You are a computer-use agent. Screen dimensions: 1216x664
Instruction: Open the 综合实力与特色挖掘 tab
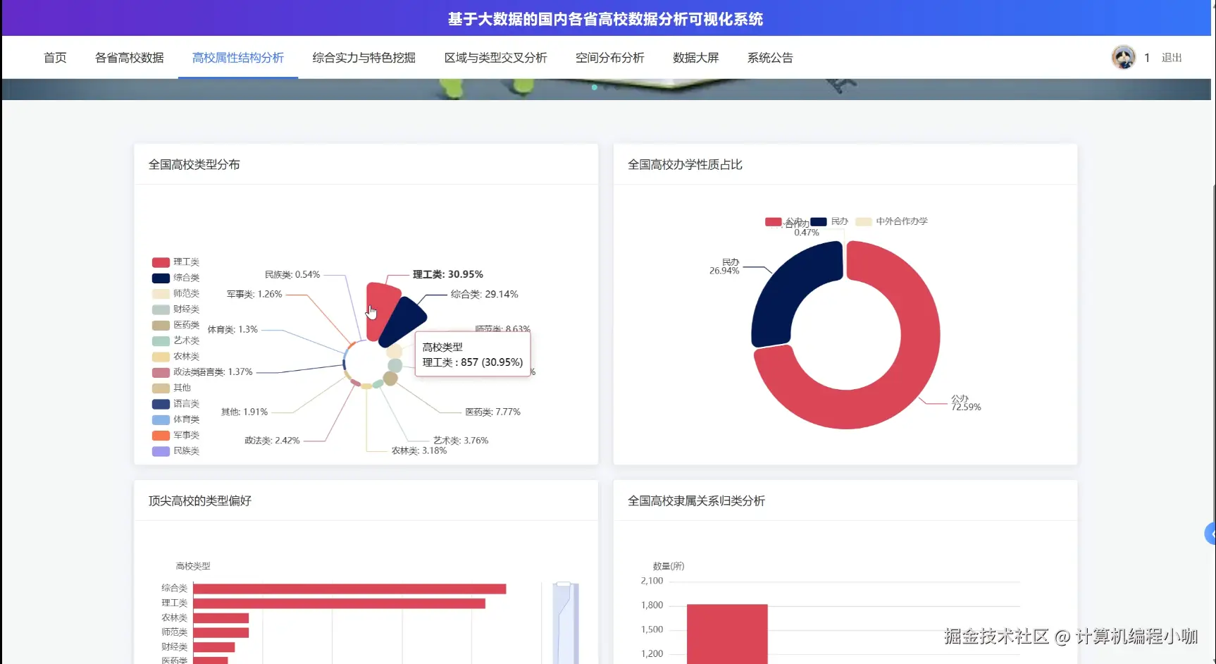(363, 57)
